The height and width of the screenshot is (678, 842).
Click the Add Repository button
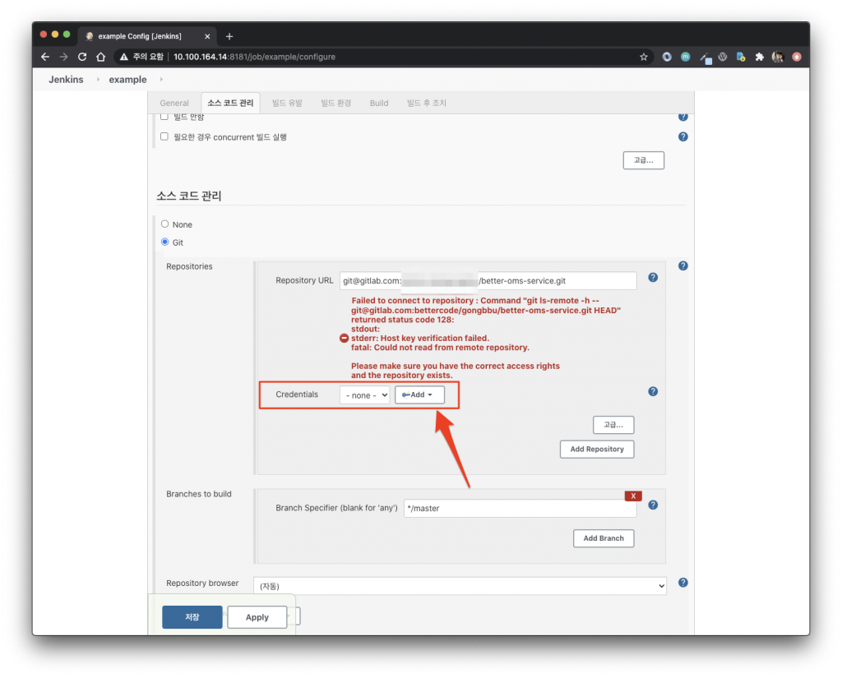[597, 449]
